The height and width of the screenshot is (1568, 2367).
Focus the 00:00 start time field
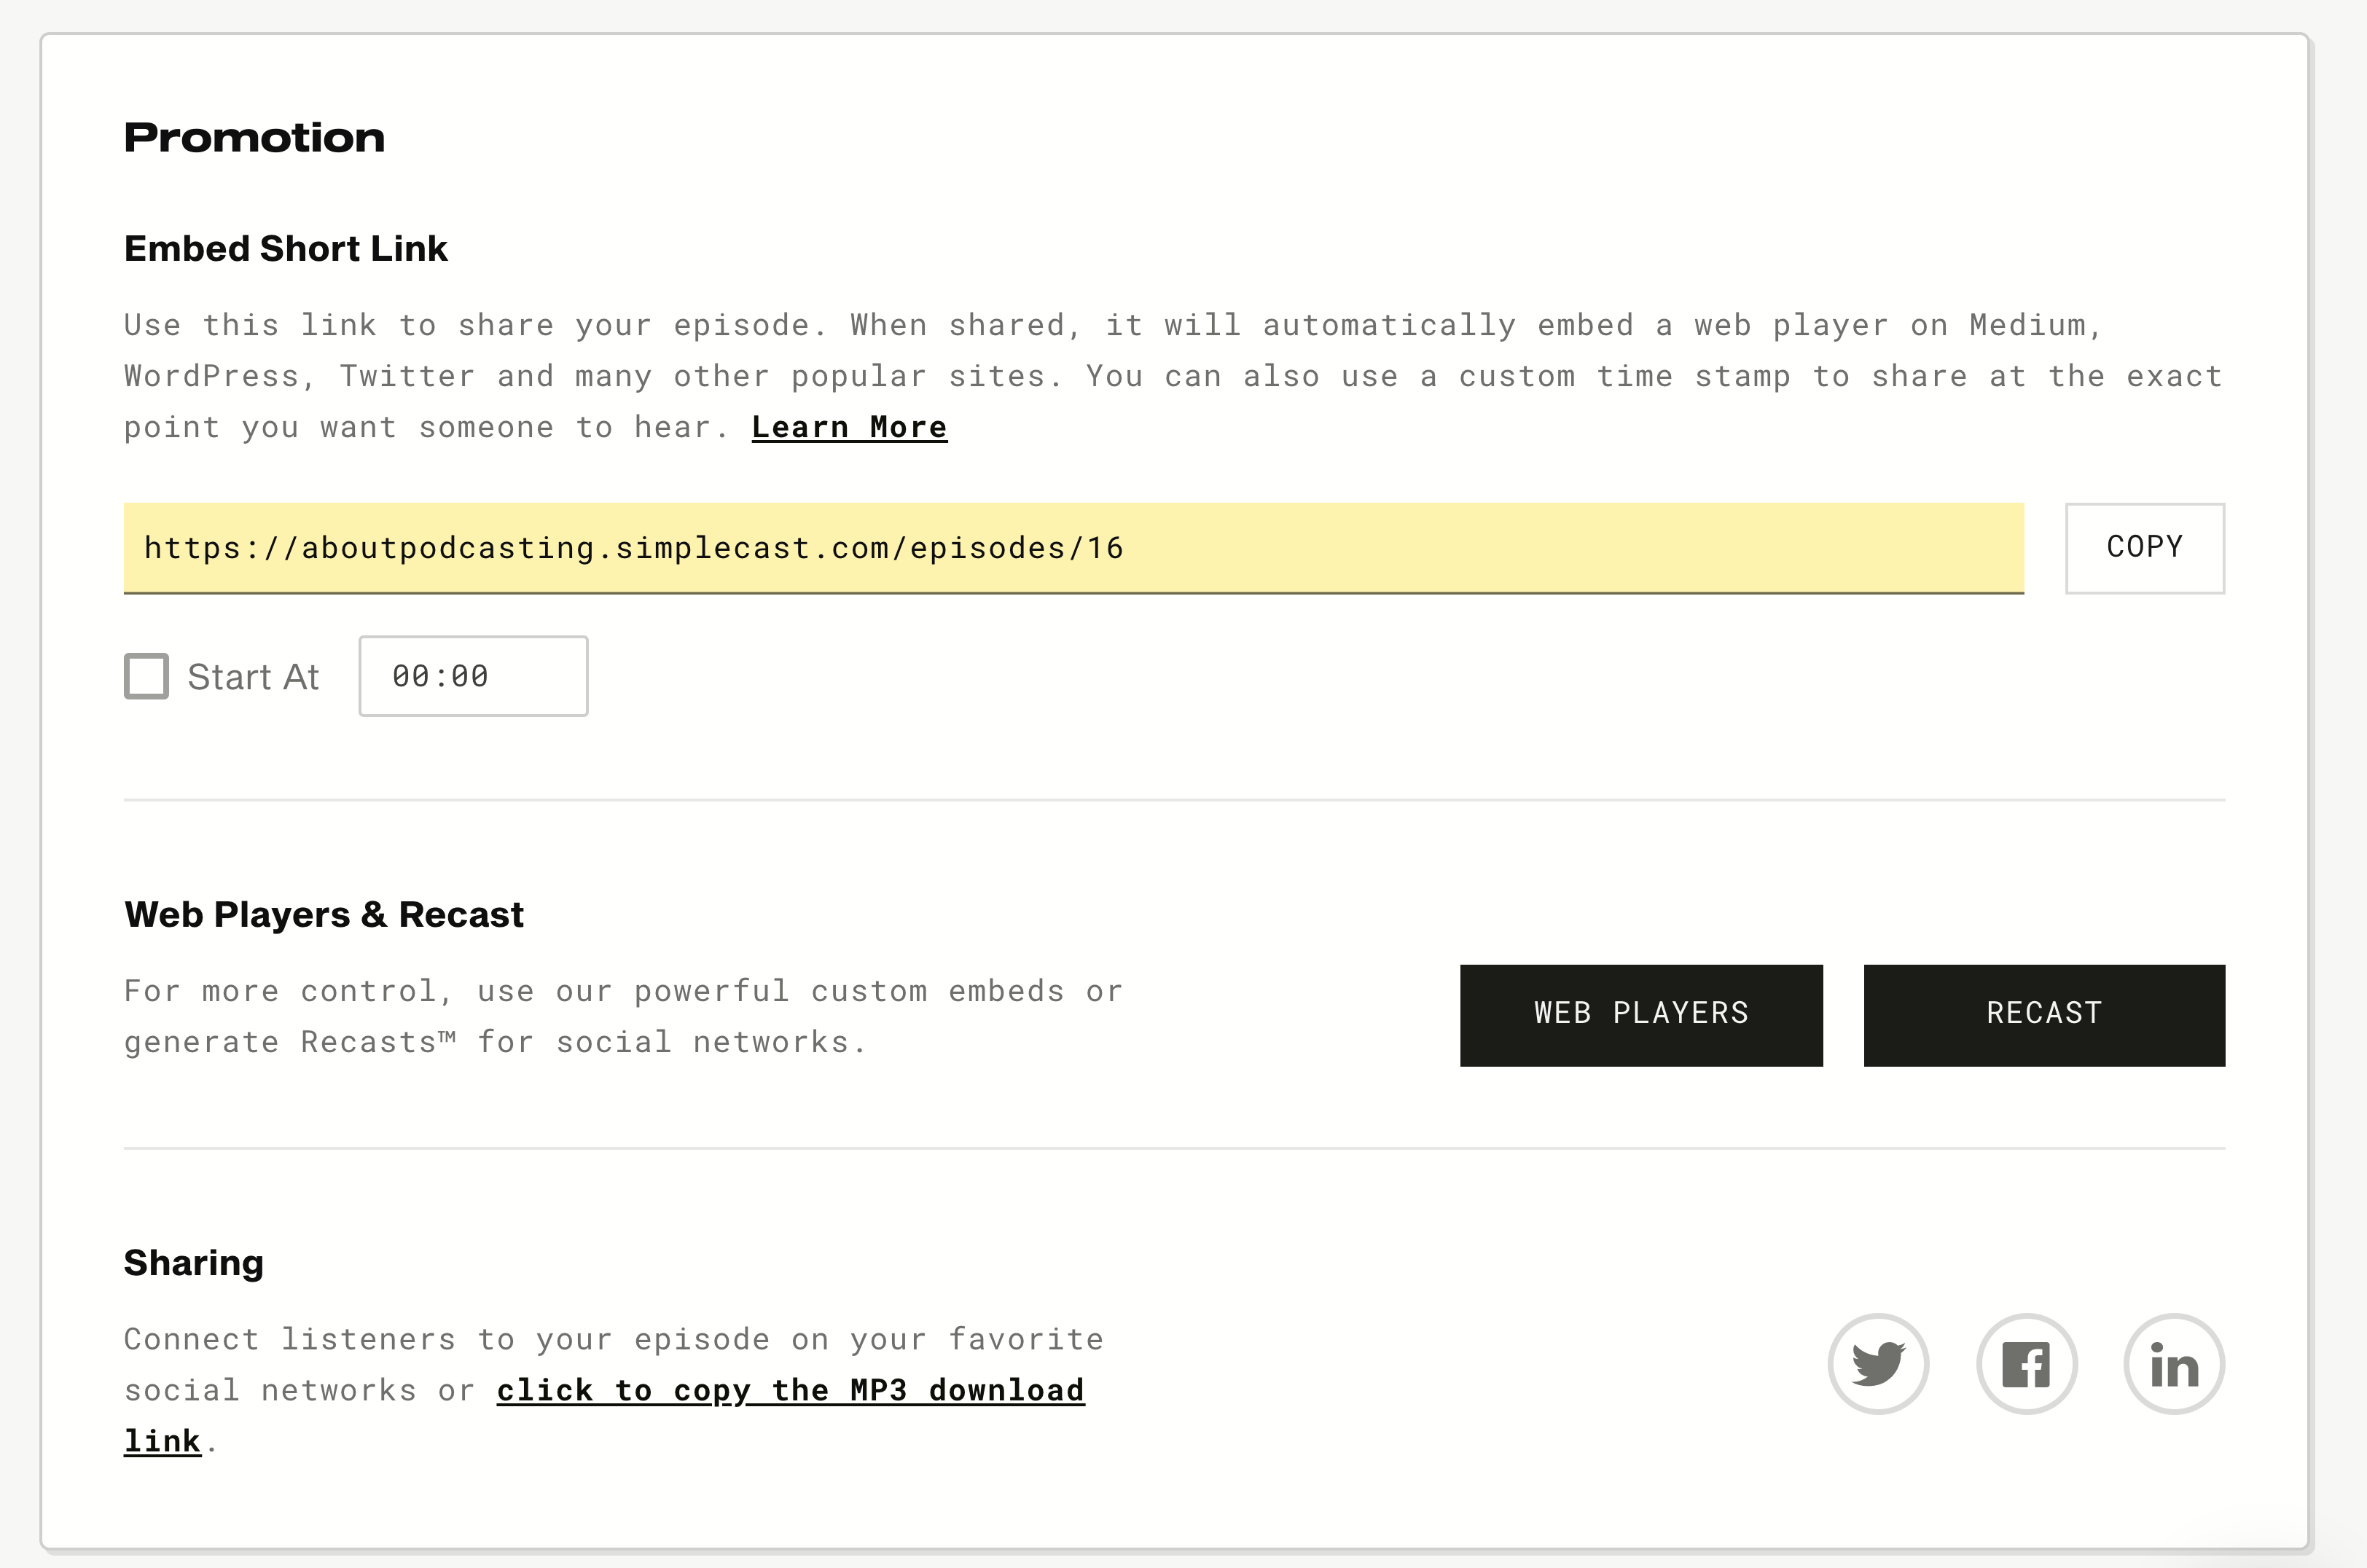click(473, 676)
